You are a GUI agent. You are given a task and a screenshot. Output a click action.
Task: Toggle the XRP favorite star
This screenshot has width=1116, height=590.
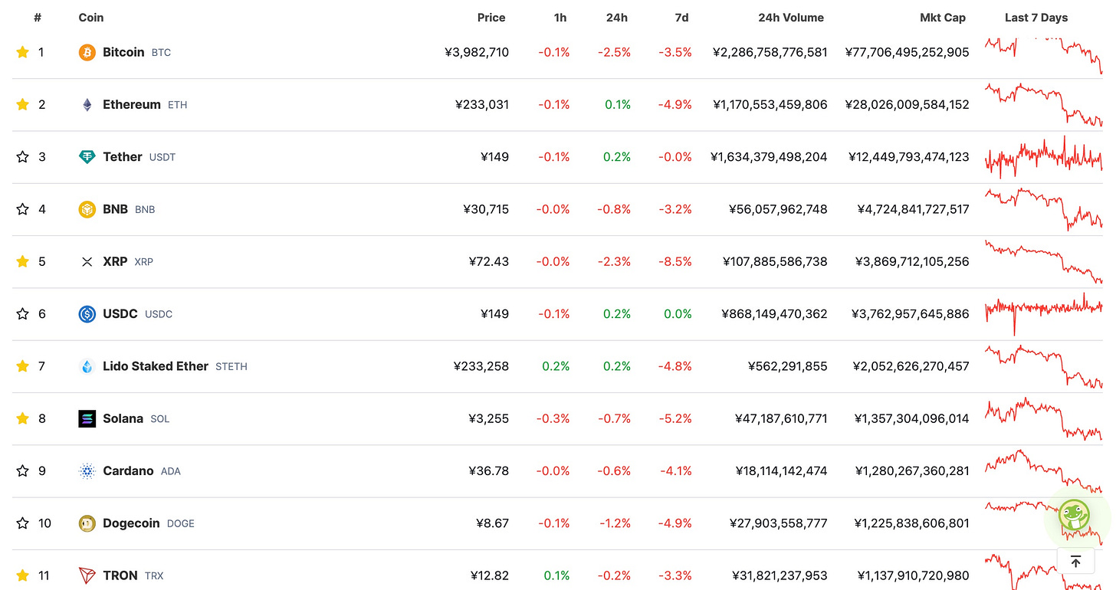click(x=22, y=261)
